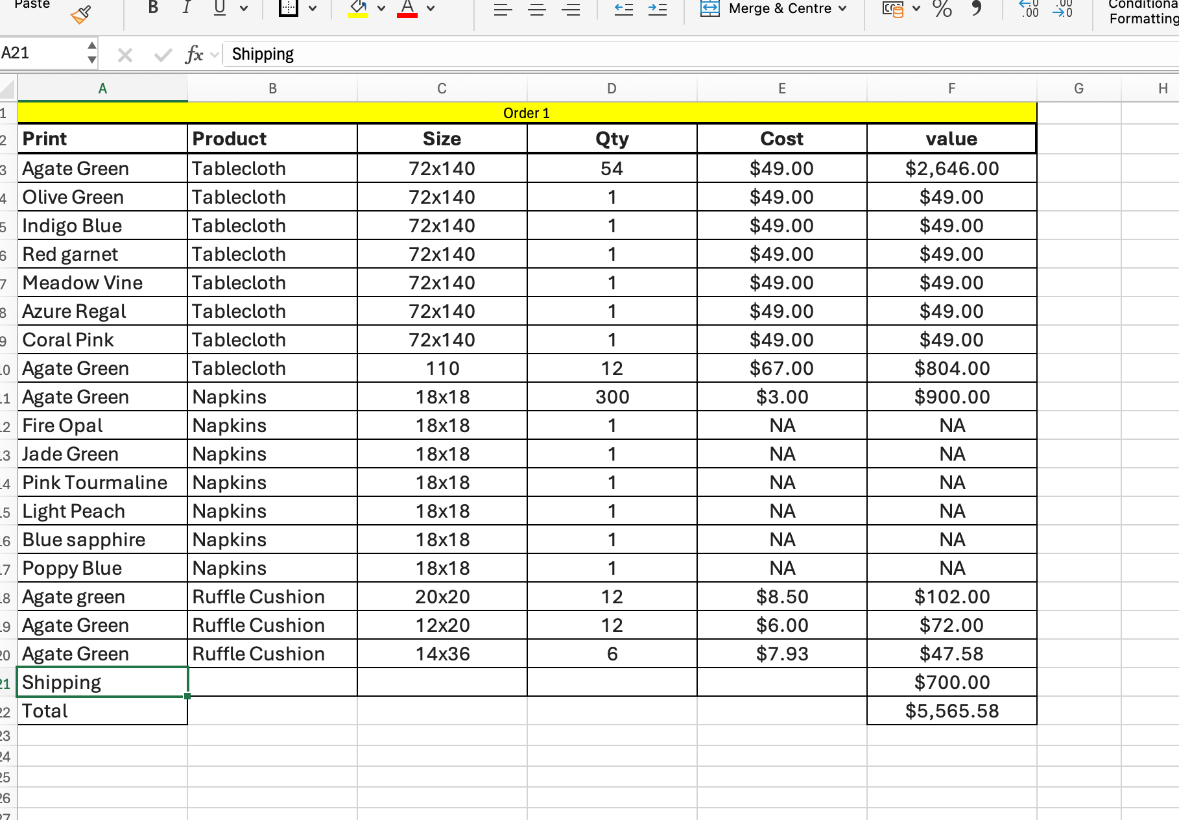Open the underline style dropdown arrow

pos(244,8)
